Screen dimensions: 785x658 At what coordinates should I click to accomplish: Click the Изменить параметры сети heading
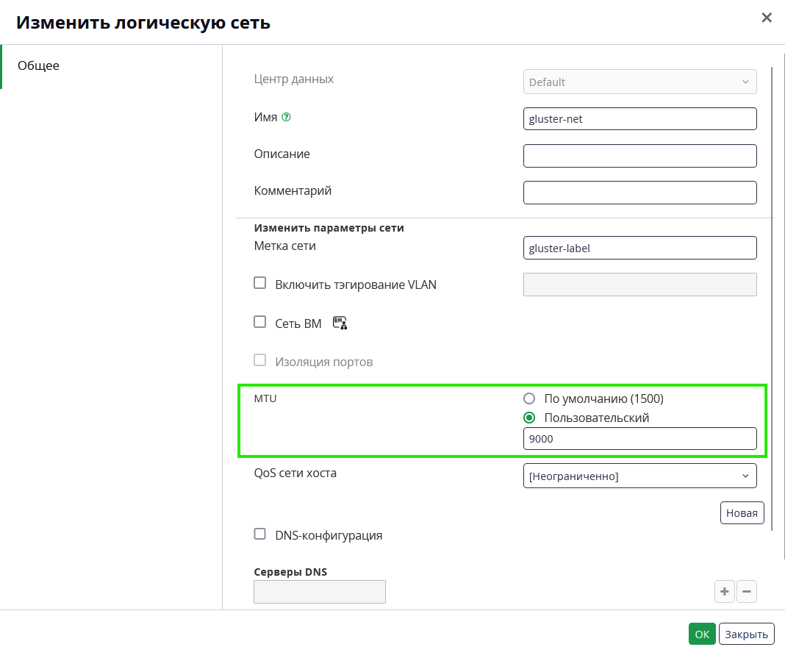[329, 228]
